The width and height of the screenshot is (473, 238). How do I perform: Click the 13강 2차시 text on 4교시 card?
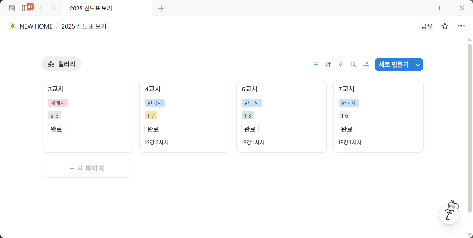click(157, 142)
